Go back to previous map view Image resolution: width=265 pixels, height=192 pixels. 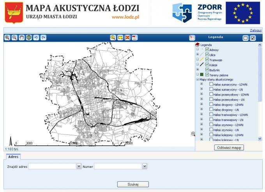point(36,38)
